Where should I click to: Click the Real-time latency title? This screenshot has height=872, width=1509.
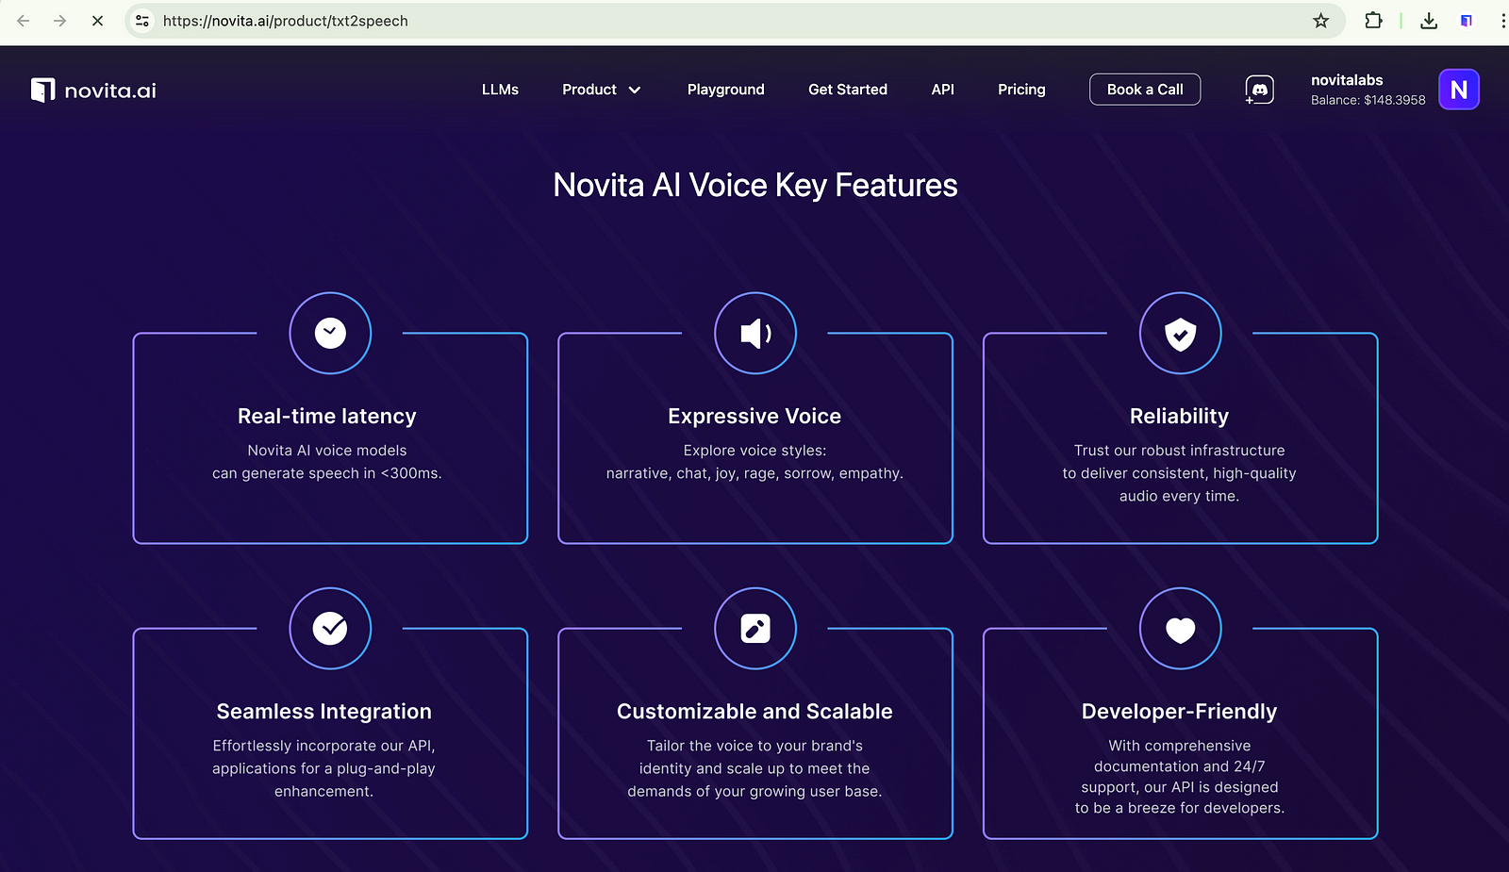327,417
